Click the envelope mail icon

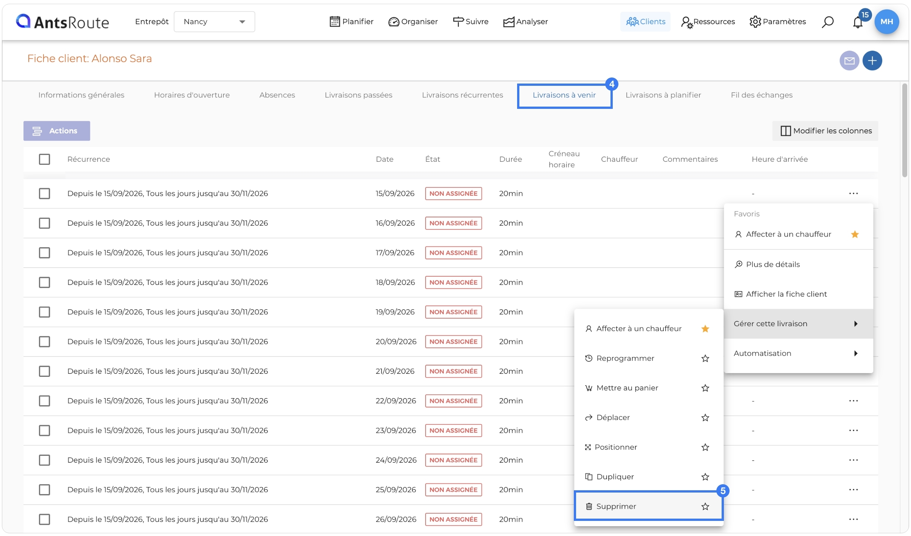pos(849,60)
